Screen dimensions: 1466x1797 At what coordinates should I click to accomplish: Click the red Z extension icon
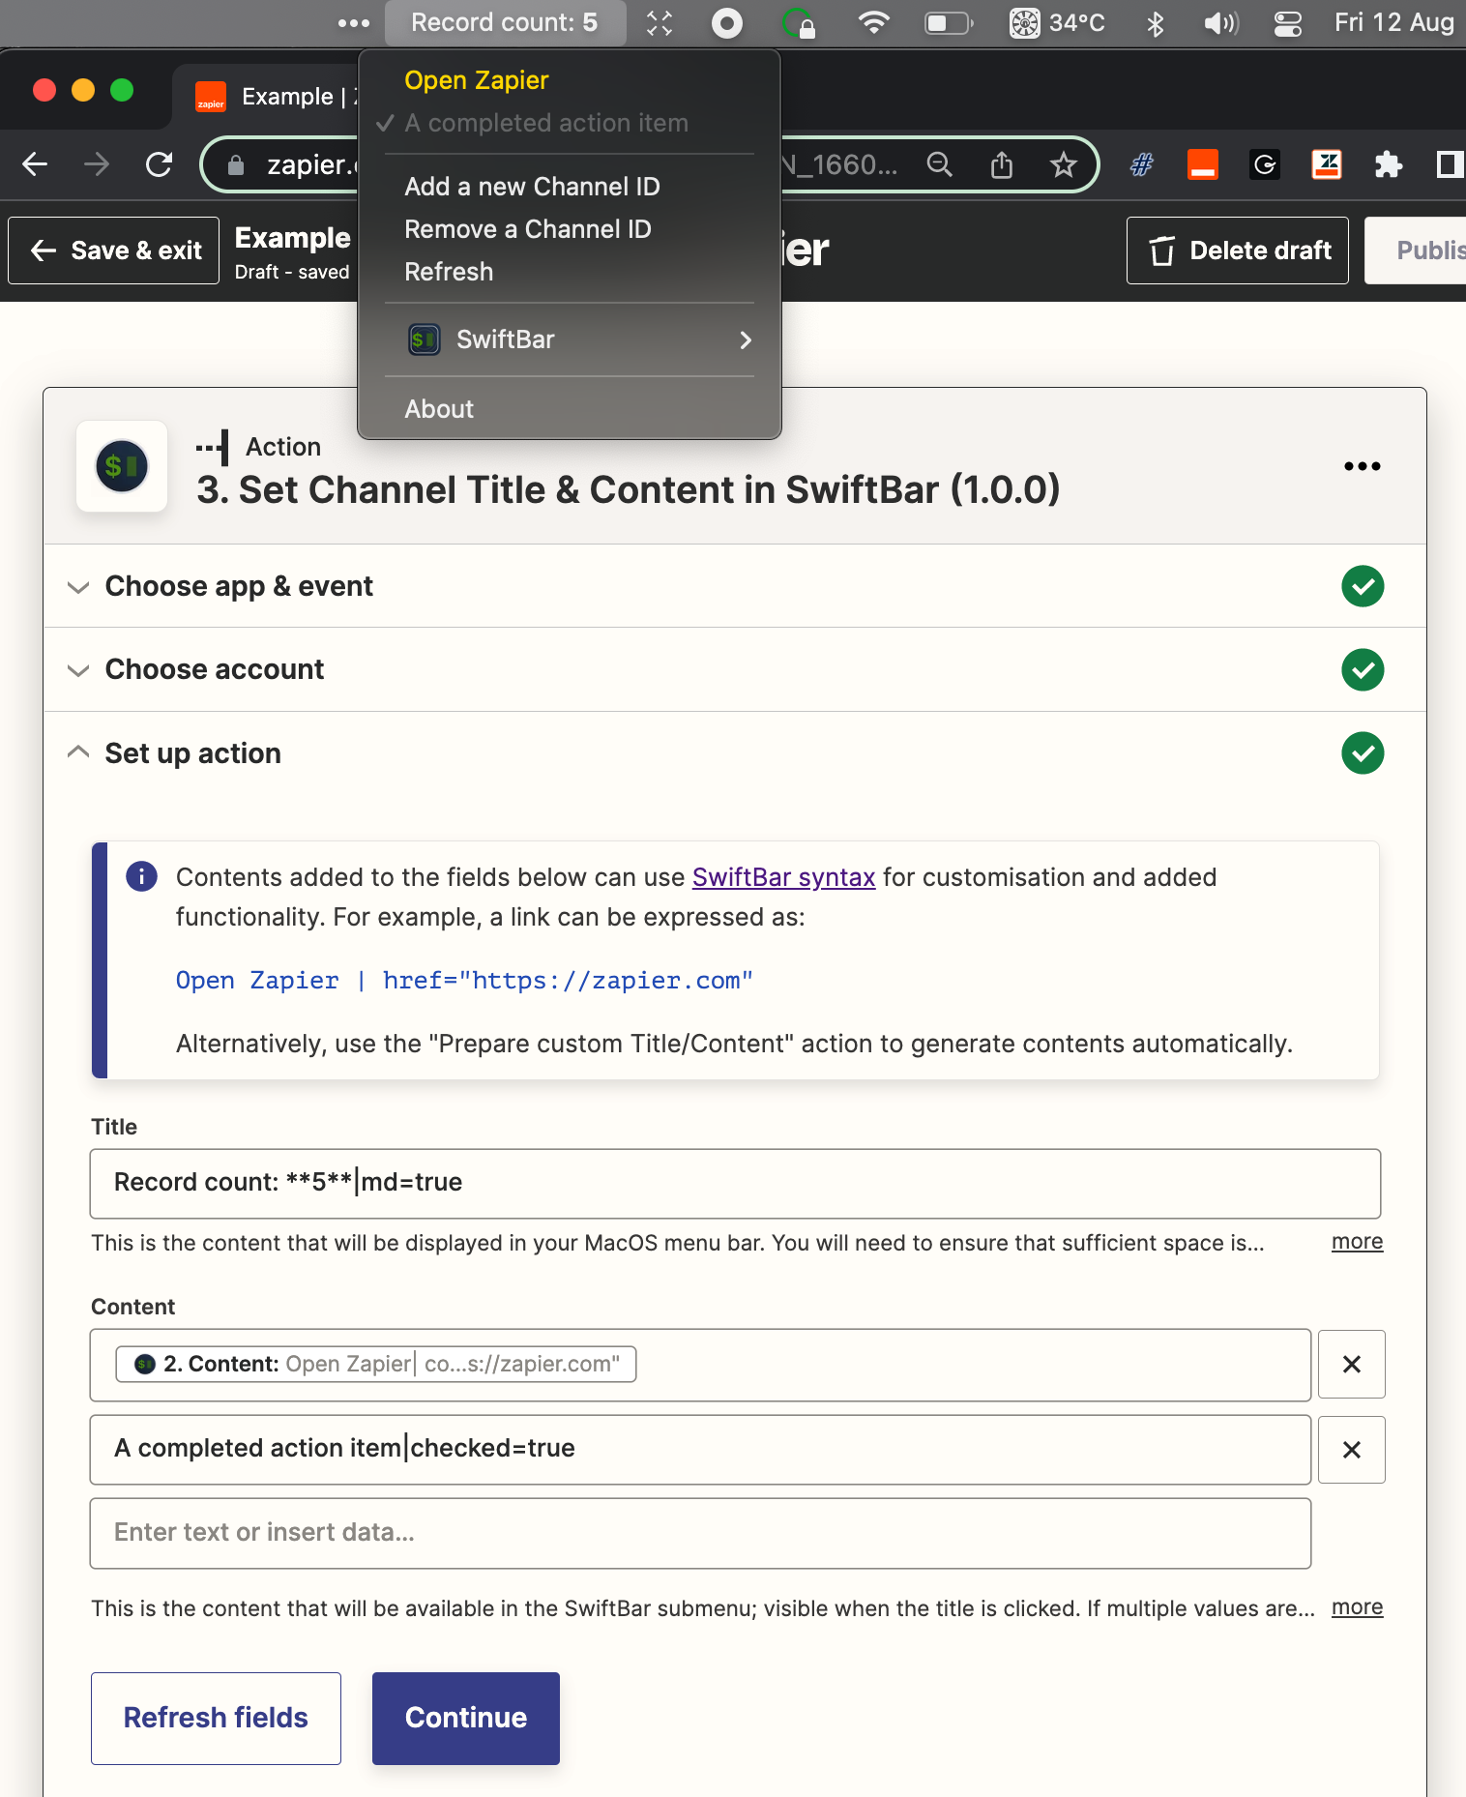(x=1327, y=165)
